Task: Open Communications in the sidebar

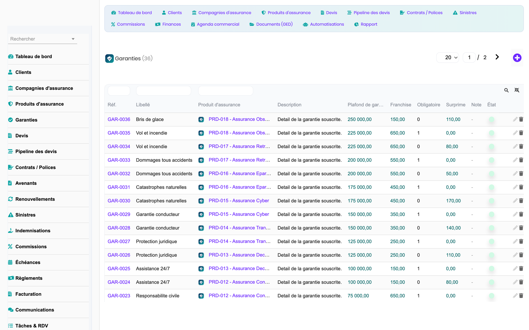Action: coord(35,310)
